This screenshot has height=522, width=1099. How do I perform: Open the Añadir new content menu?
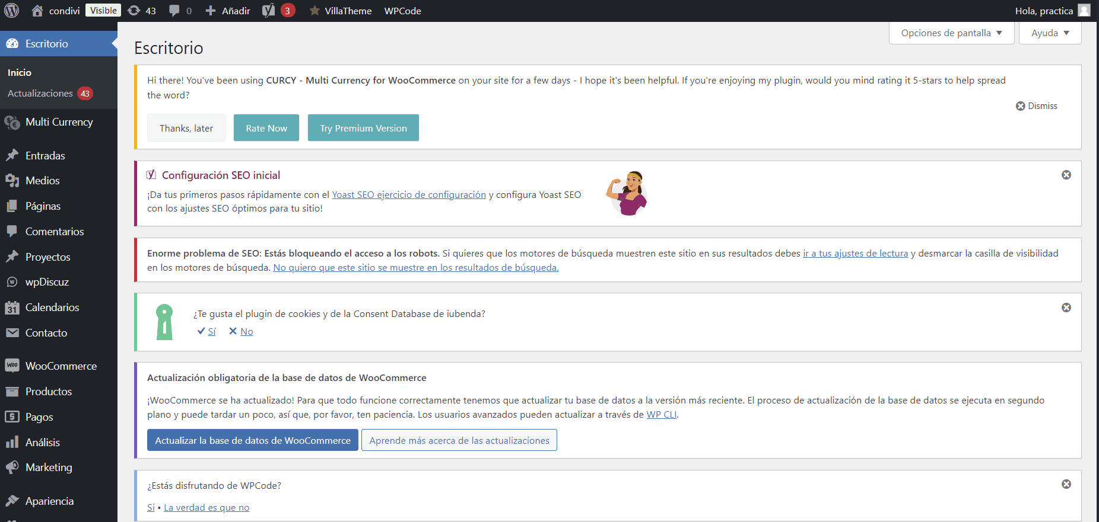228,11
